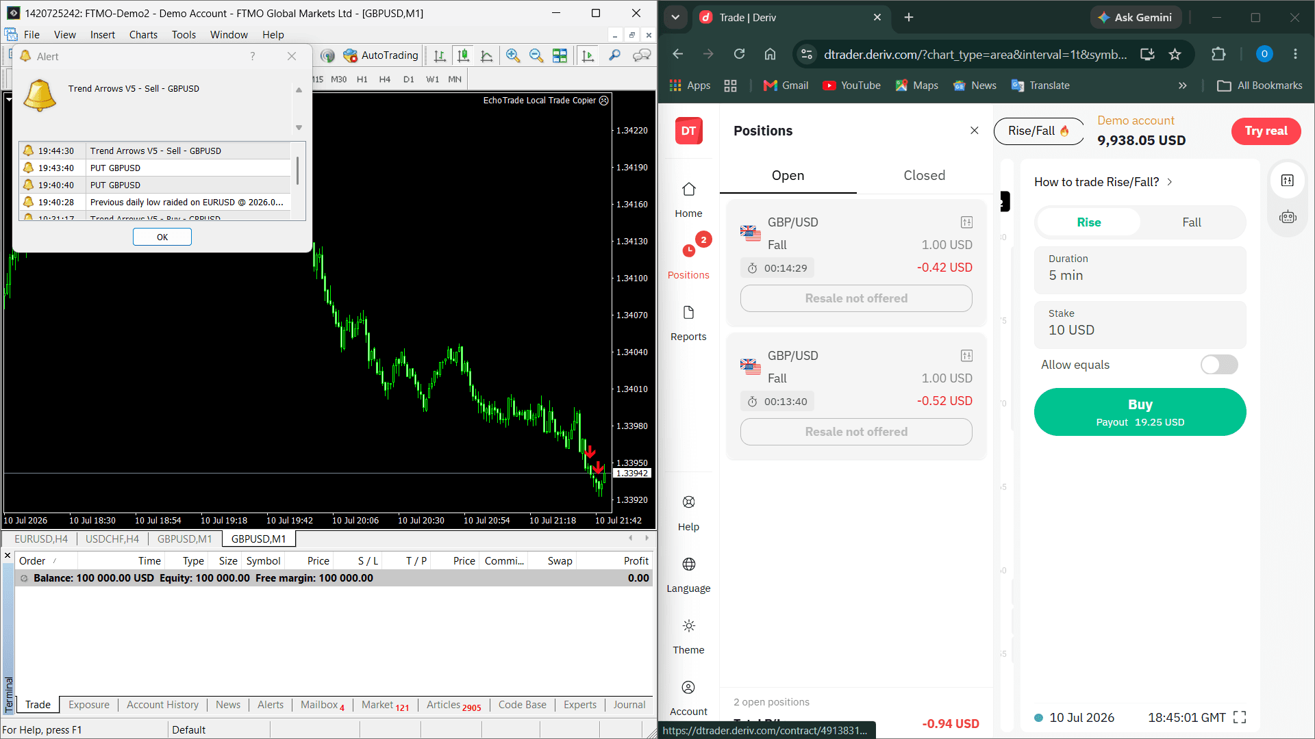Viewport: 1315px width, 739px height.
Task: Open contract details icon of -0.52 USD position
Action: [966, 355]
